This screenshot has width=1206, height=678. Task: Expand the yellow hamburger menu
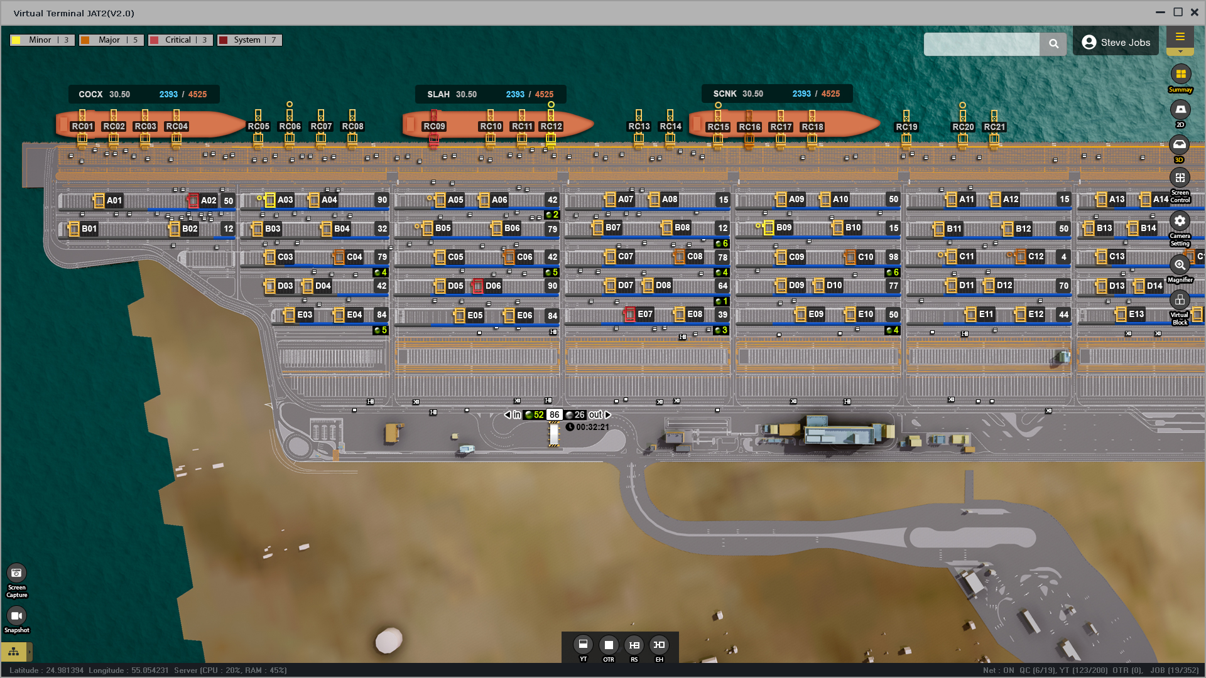click(x=1180, y=37)
